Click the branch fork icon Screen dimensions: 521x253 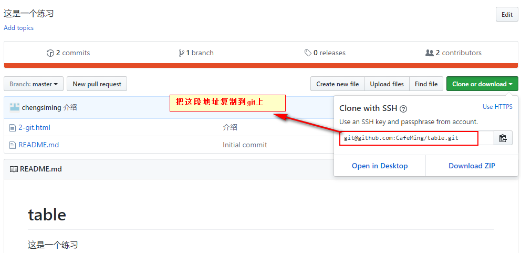(x=181, y=53)
